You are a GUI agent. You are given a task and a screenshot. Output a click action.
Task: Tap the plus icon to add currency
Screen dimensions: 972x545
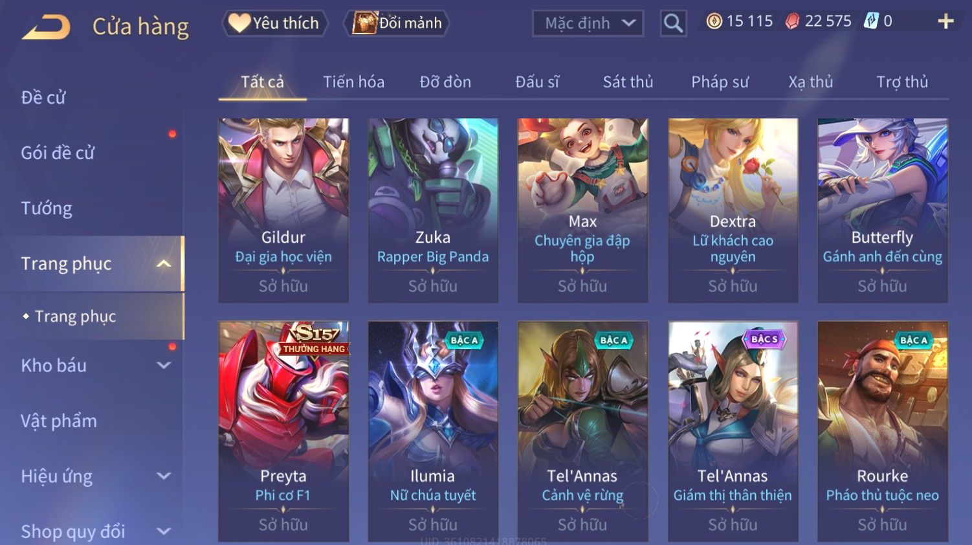945,21
